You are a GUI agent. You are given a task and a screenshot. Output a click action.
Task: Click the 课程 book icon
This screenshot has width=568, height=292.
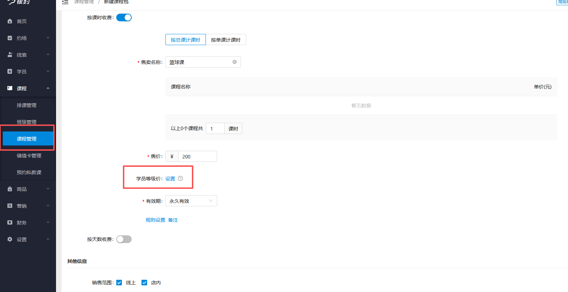10,88
